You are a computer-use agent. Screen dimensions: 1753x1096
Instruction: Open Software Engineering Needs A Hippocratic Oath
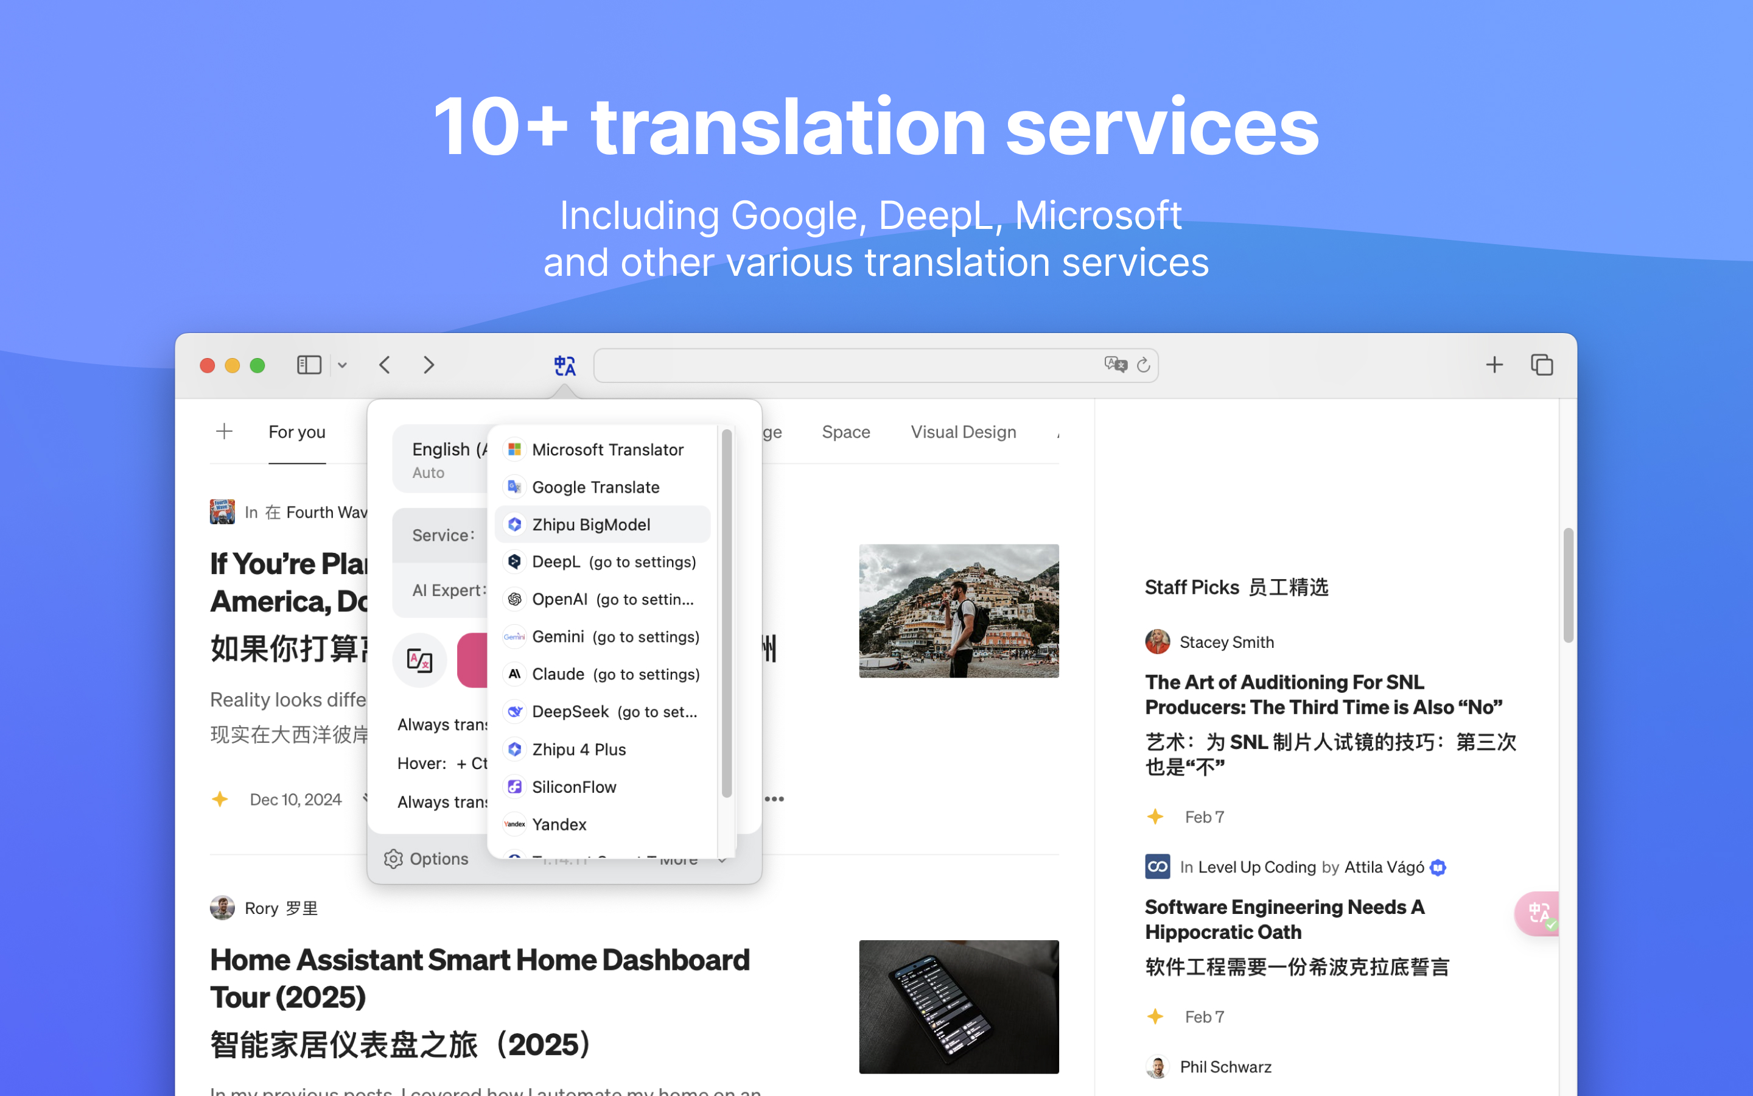(x=1284, y=919)
